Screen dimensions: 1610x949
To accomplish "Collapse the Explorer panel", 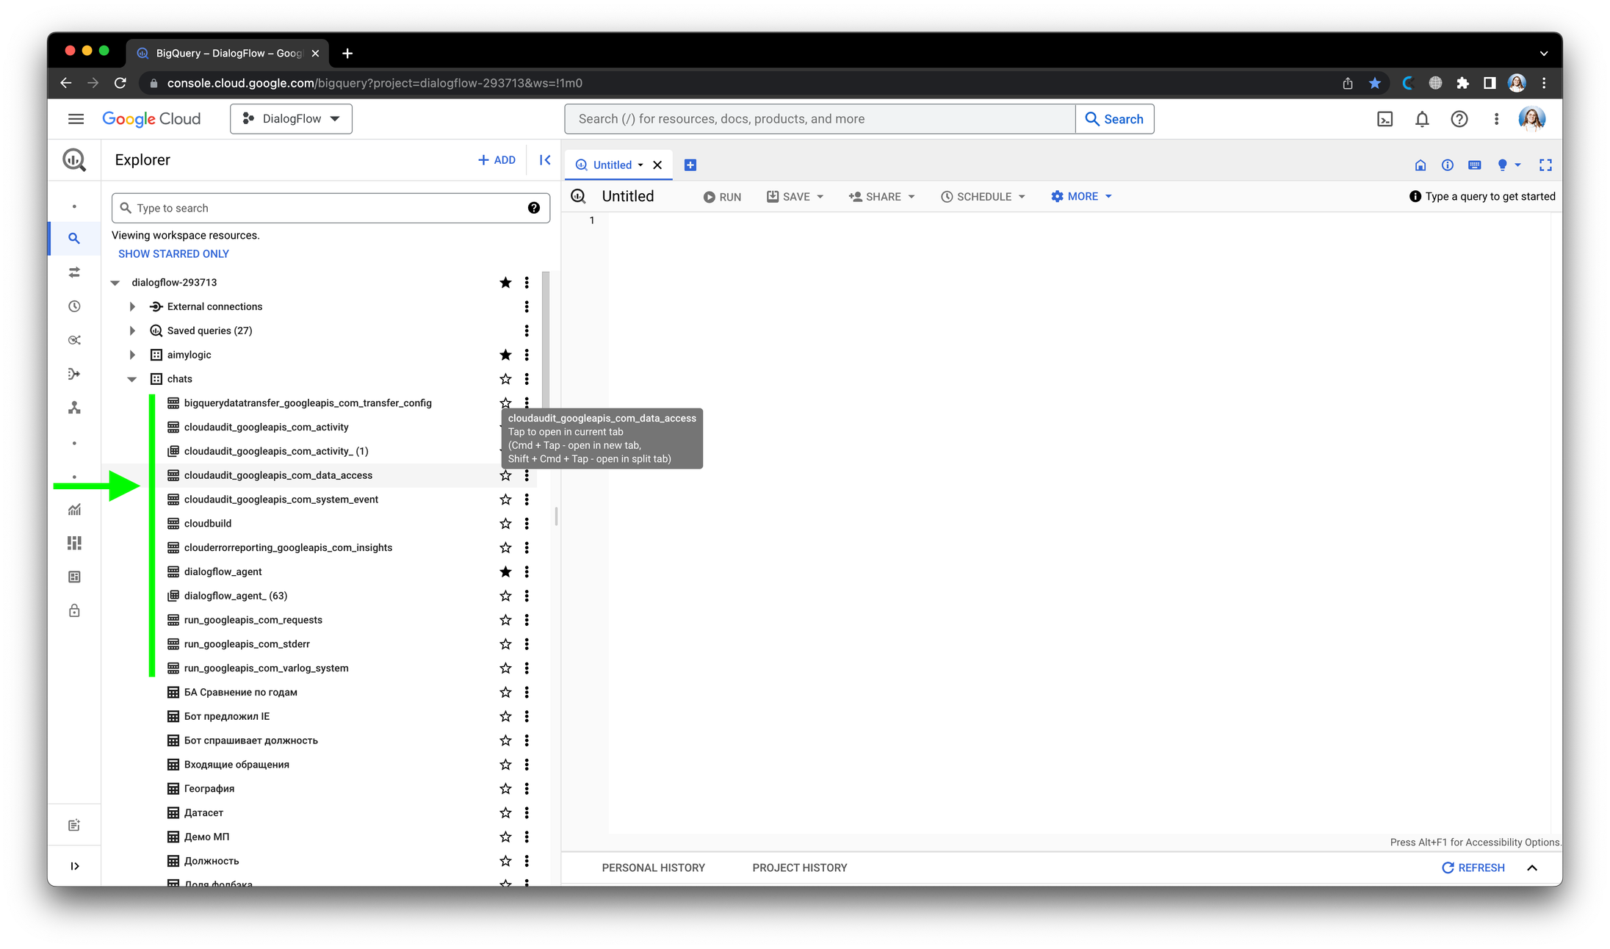I will [x=545, y=160].
